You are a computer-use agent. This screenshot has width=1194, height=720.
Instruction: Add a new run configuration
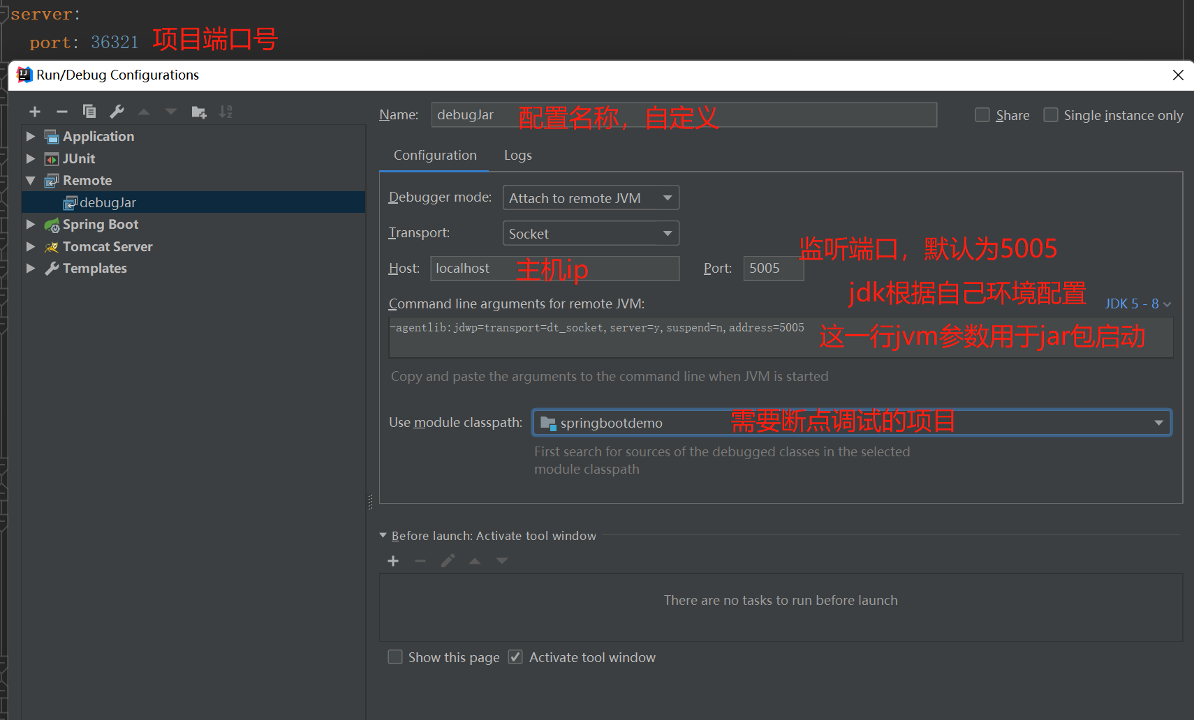pos(35,112)
